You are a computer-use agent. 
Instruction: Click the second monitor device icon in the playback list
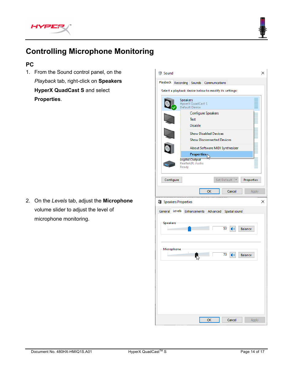point(169,134)
